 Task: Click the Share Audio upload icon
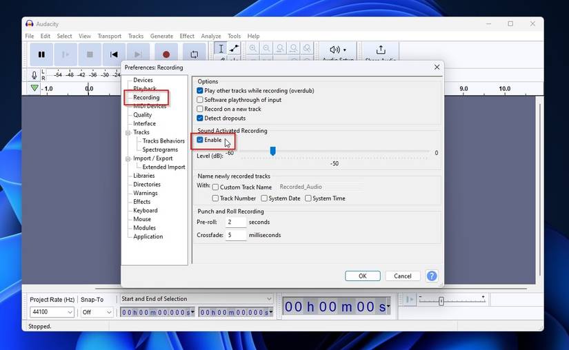381,50
